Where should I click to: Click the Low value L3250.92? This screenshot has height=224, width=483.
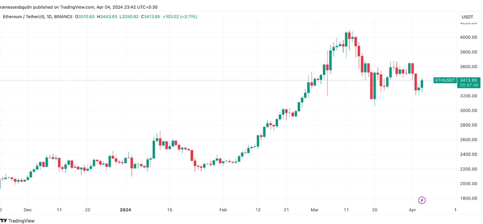(129, 17)
